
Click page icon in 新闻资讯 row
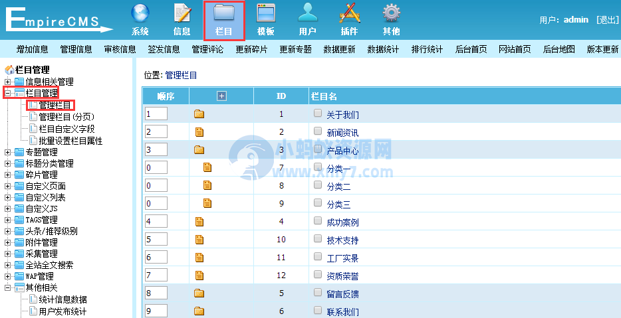click(x=199, y=132)
